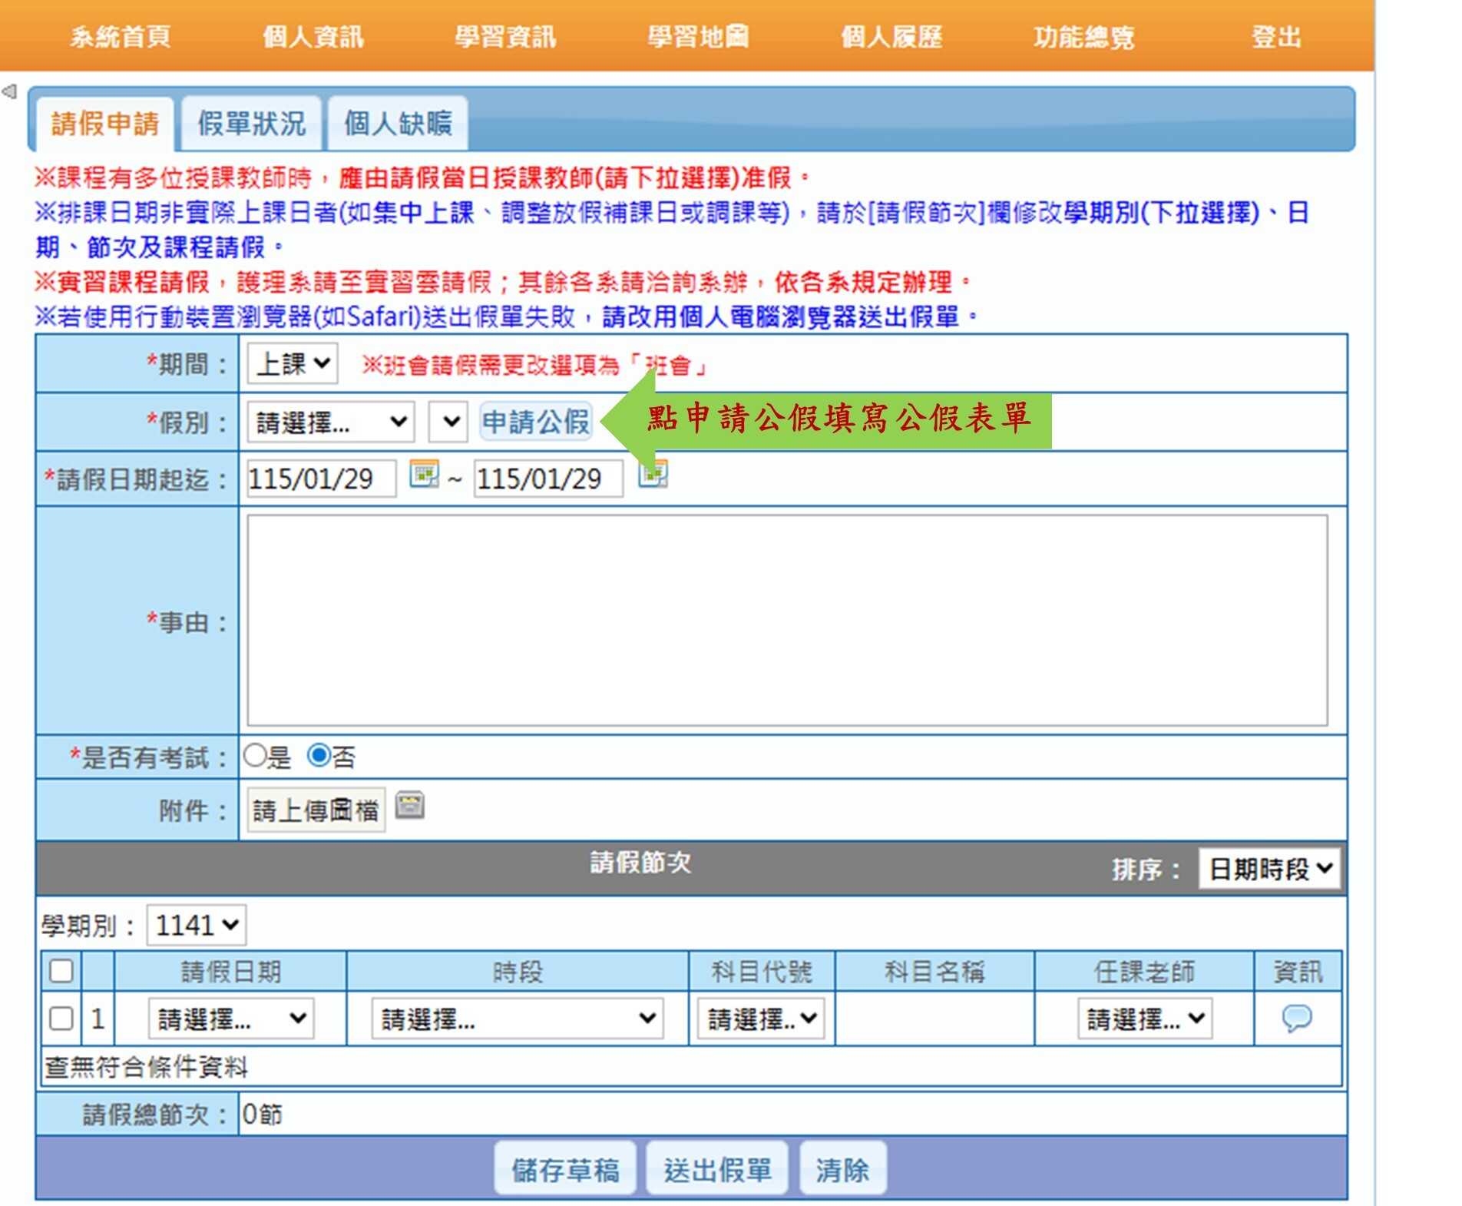Open the end date calendar picker icon
The image size is (1462, 1206).
tap(653, 475)
